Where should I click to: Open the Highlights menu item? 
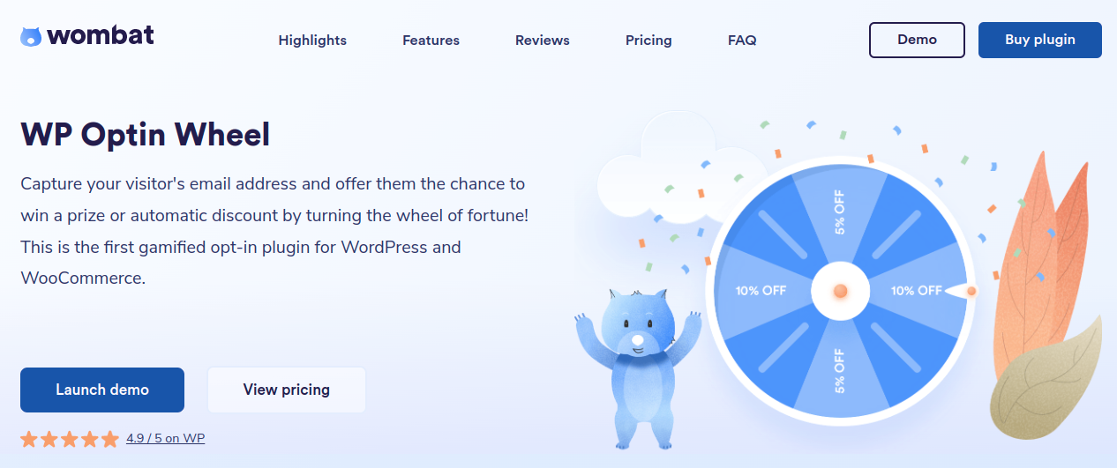[312, 40]
